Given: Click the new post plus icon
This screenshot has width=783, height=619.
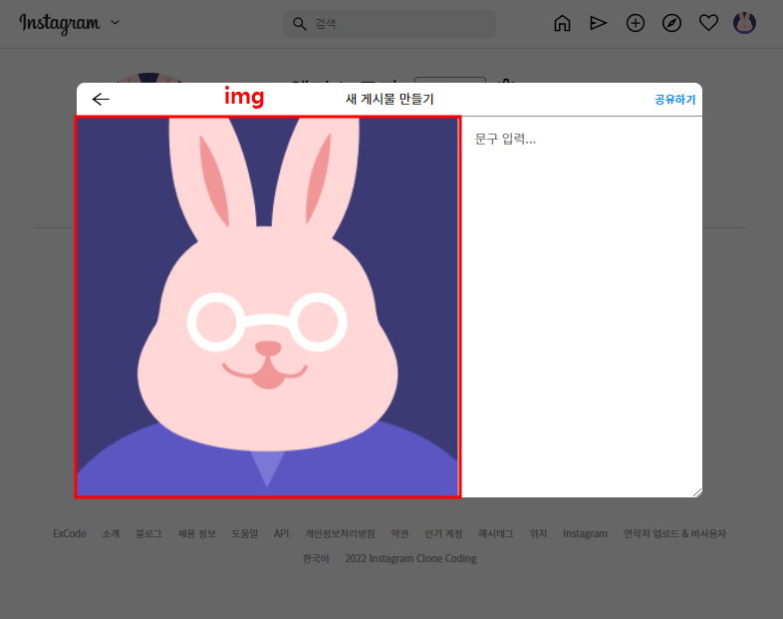Looking at the screenshot, I should click(x=636, y=23).
